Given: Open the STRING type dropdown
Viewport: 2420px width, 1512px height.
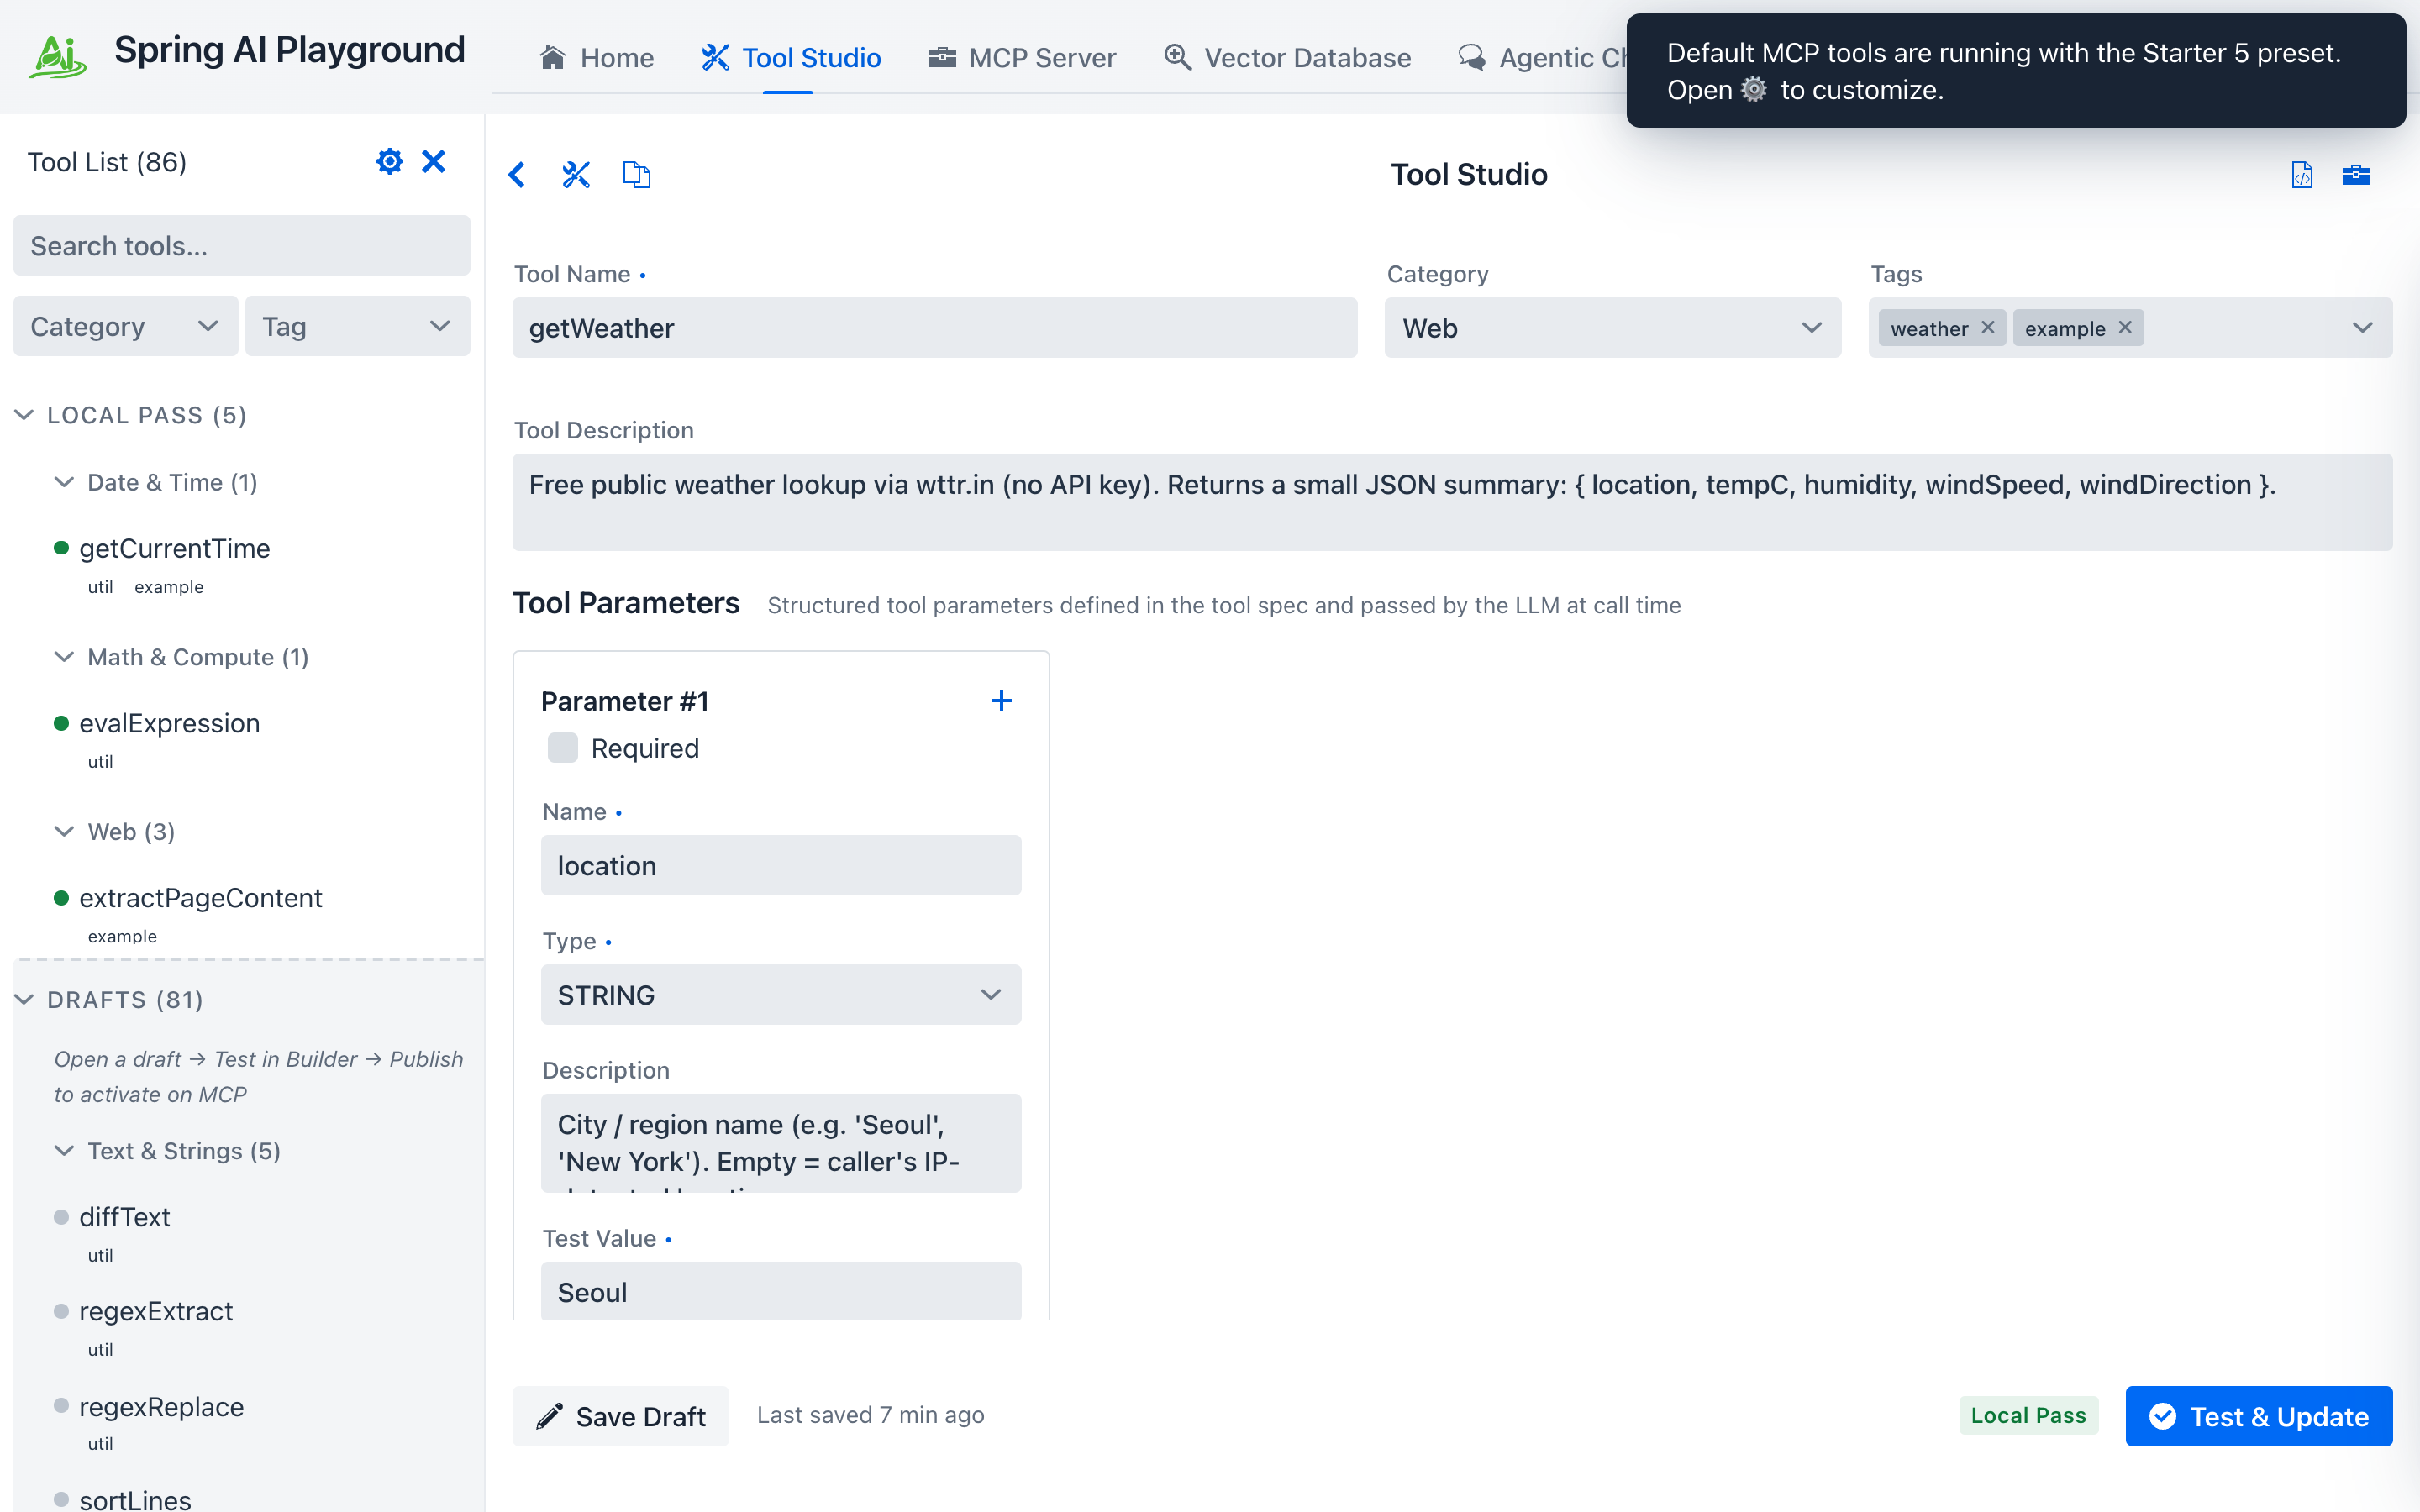Looking at the screenshot, I should [781, 995].
